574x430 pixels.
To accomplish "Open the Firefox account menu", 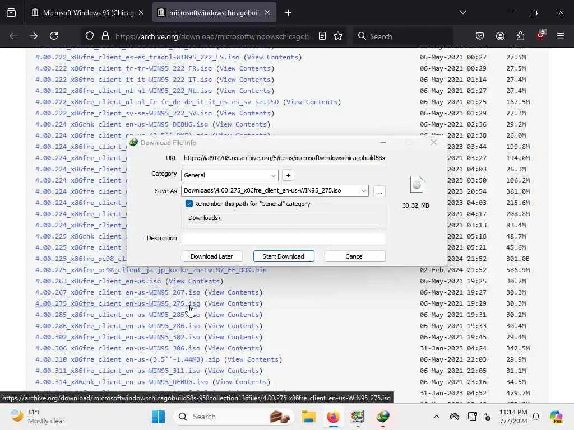I will click(x=500, y=36).
